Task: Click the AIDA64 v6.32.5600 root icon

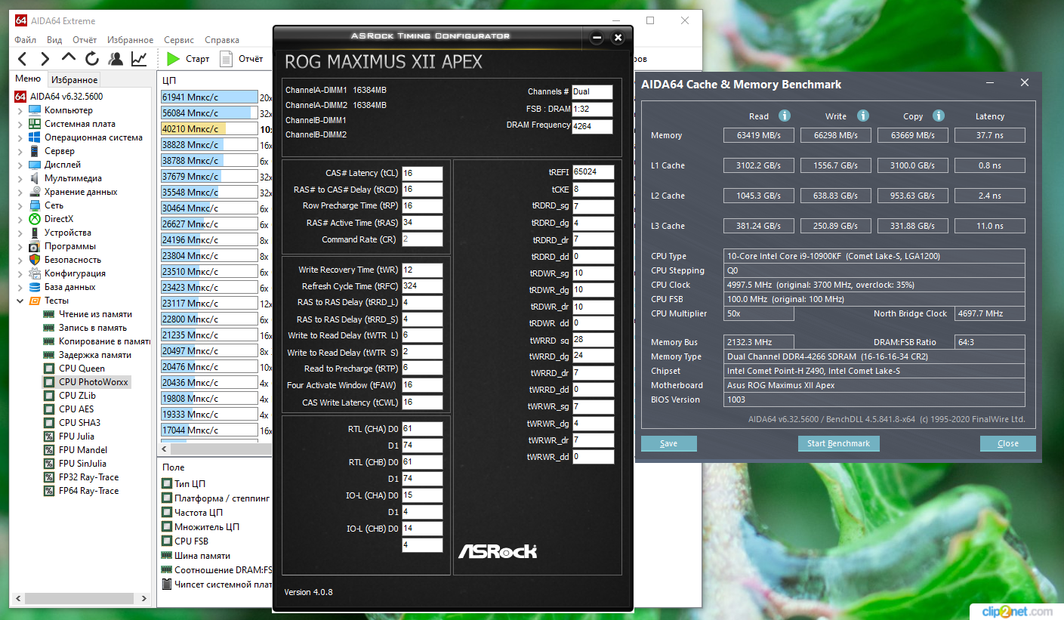Action: tap(20, 97)
